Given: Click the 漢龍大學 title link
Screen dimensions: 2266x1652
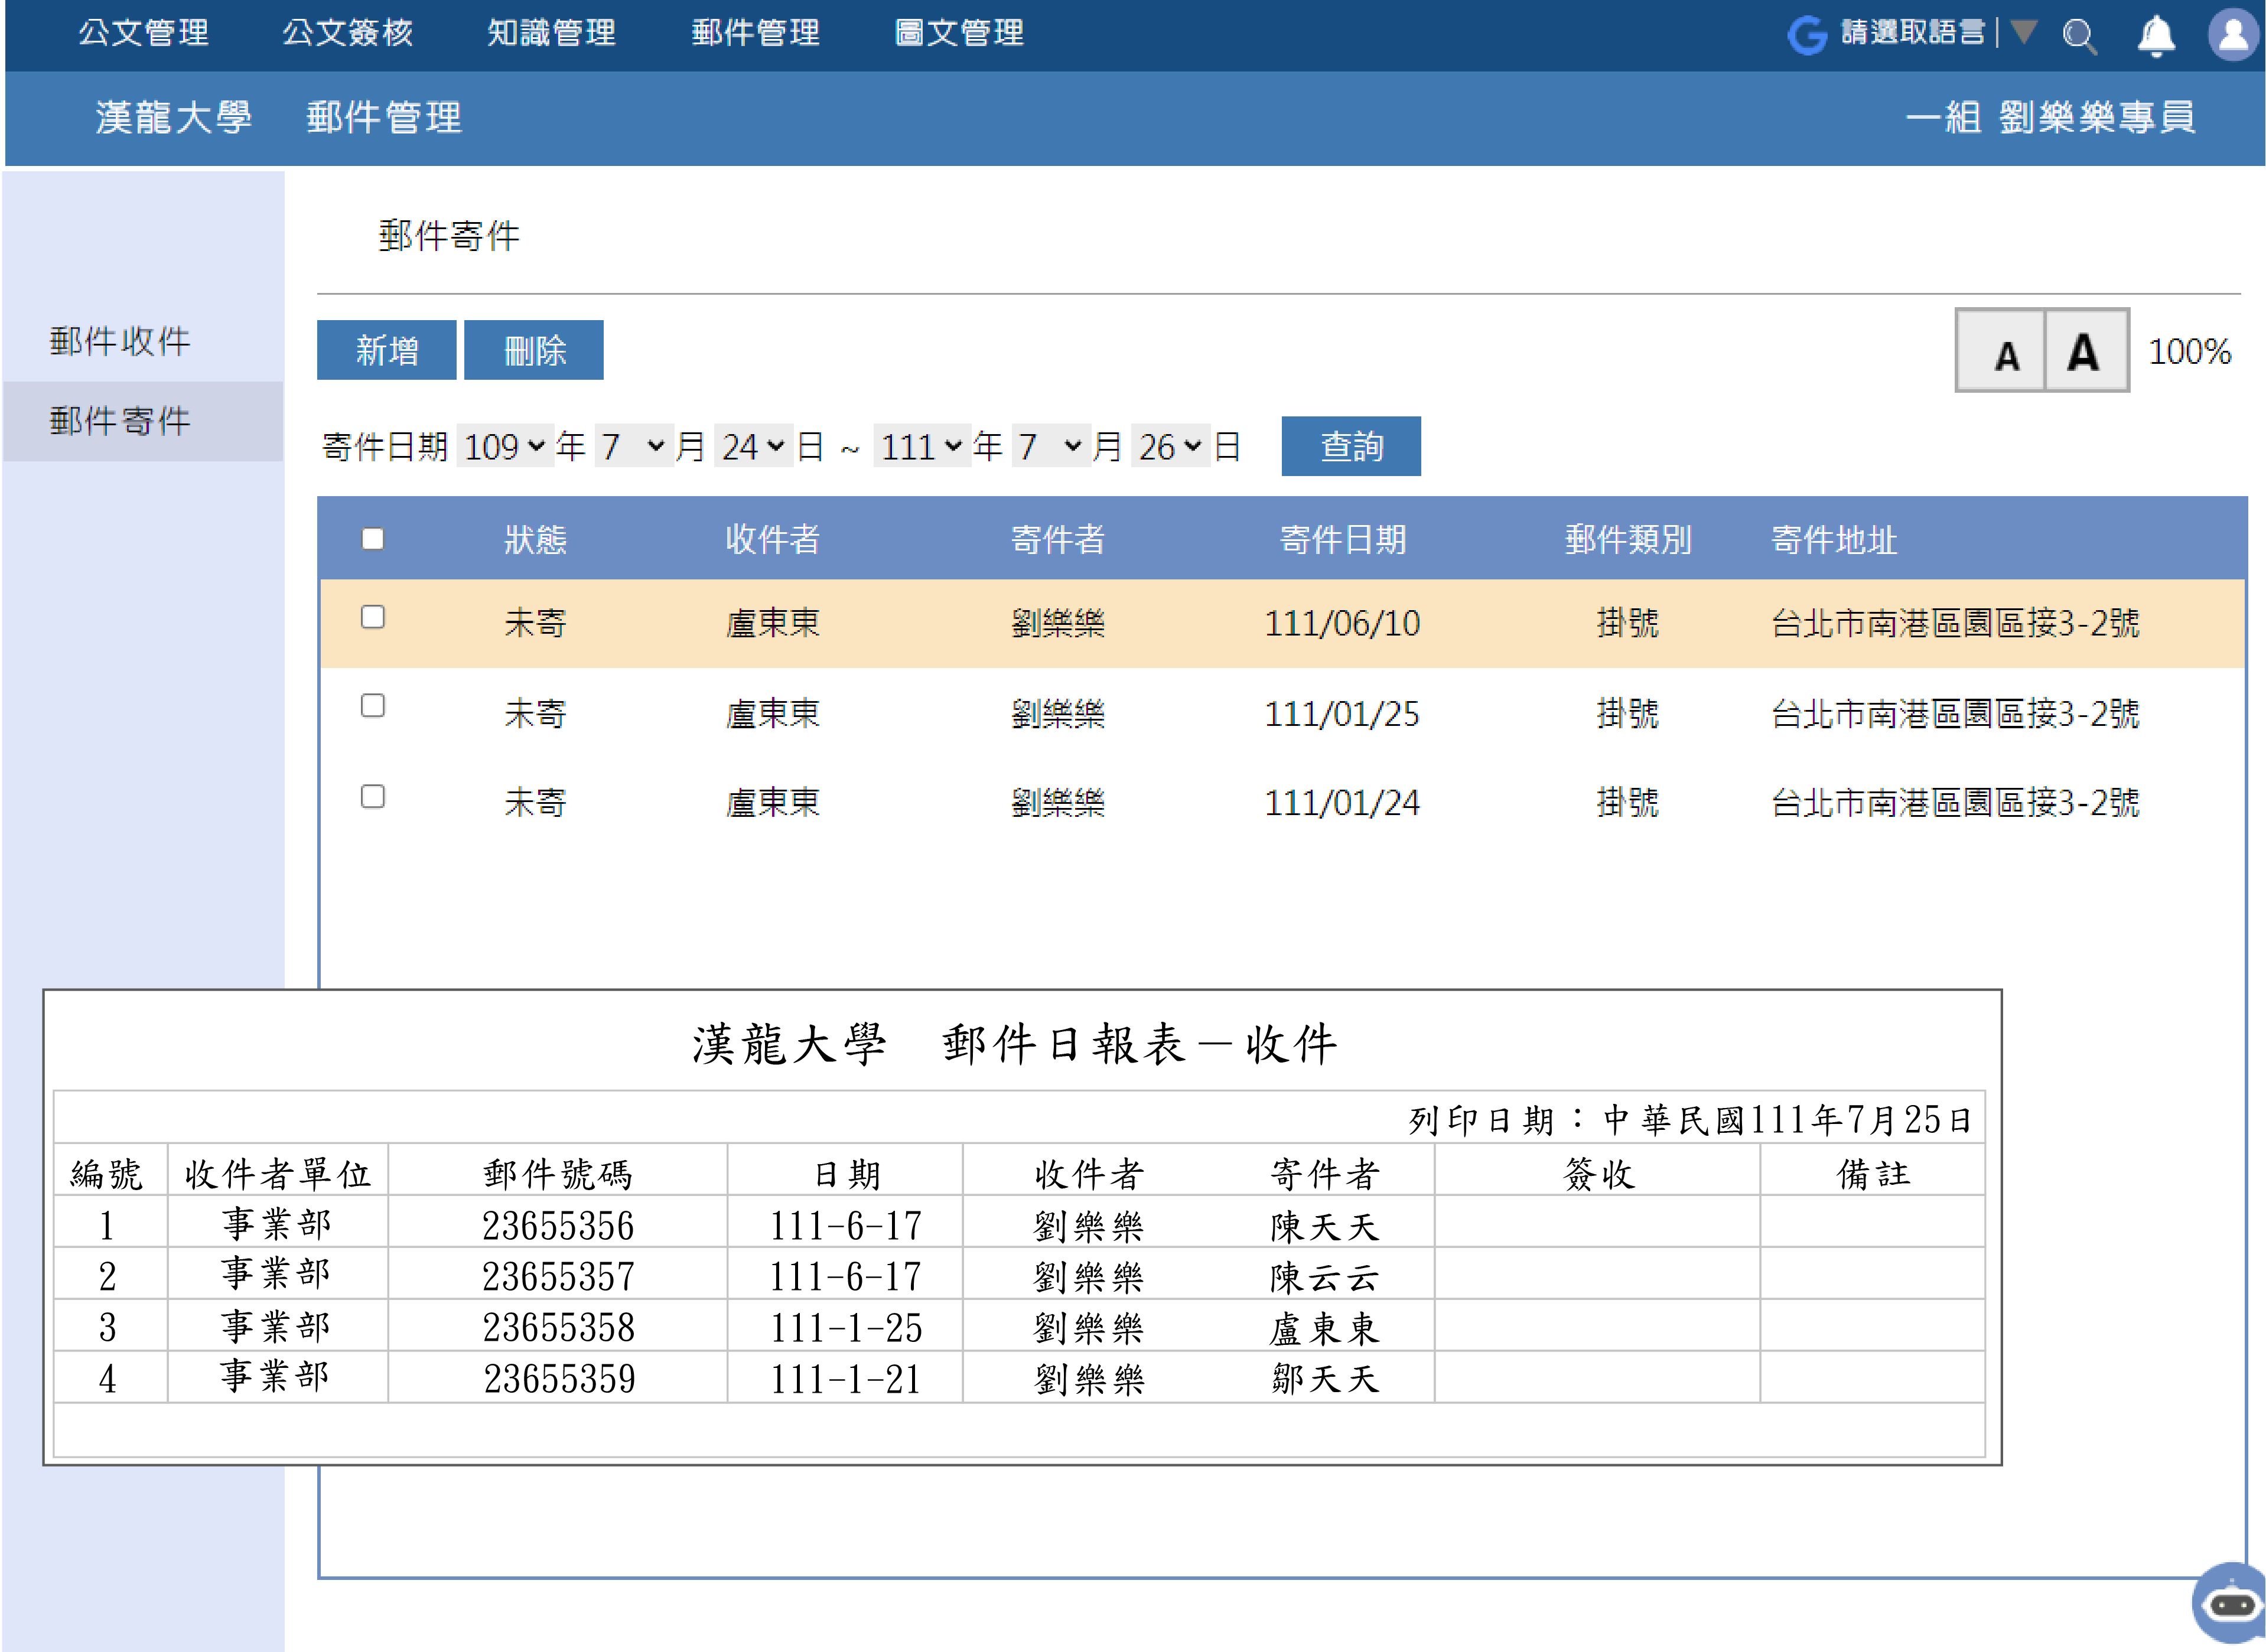Looking at the screenshot, I should (x=173, y=118).
